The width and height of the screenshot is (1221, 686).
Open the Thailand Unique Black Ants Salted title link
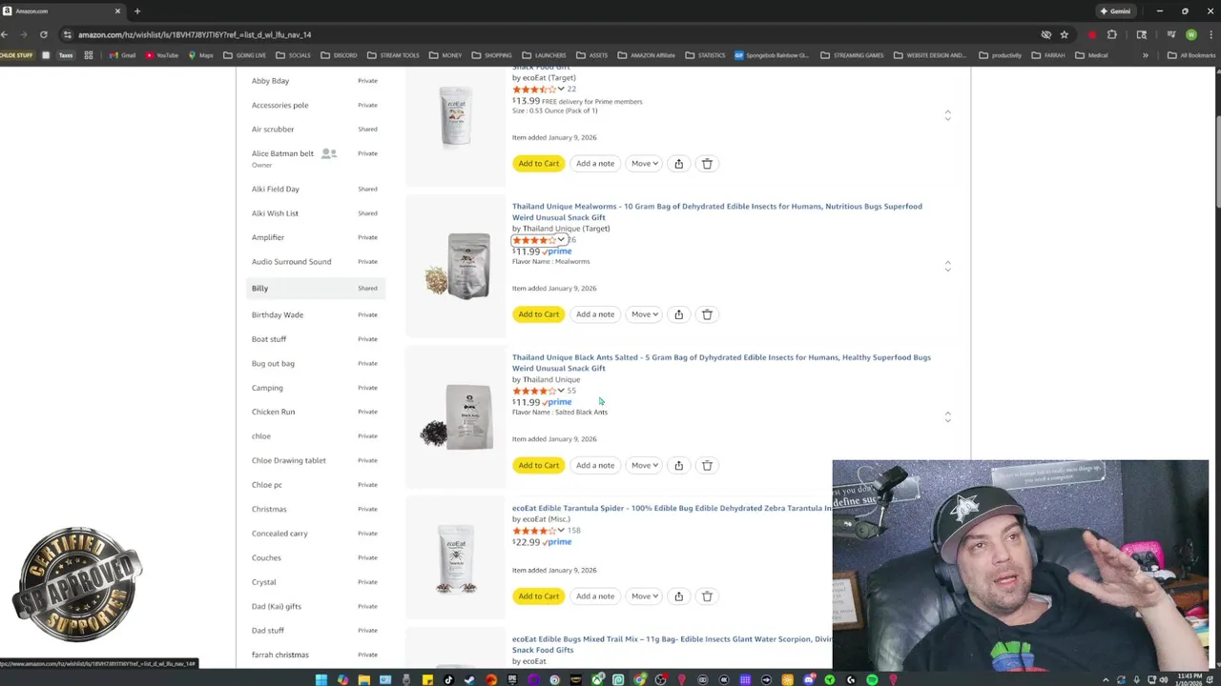(x=721, y=363)
